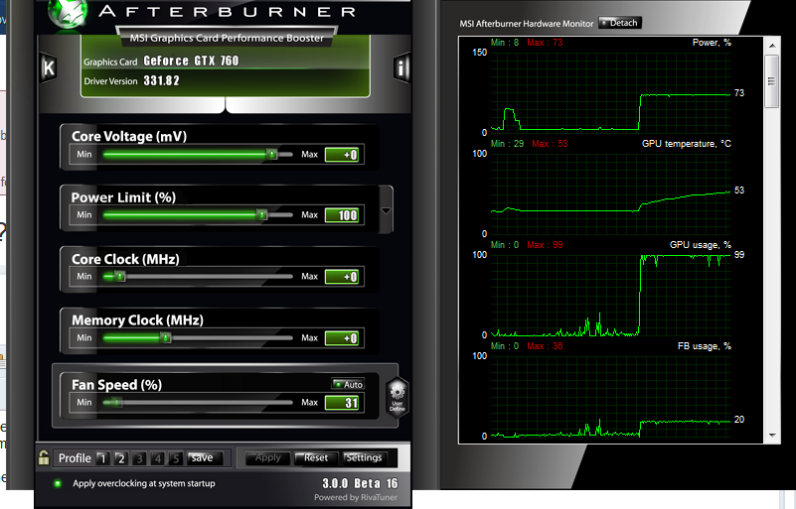Detach the hardware monitor window

coord(620,23)
